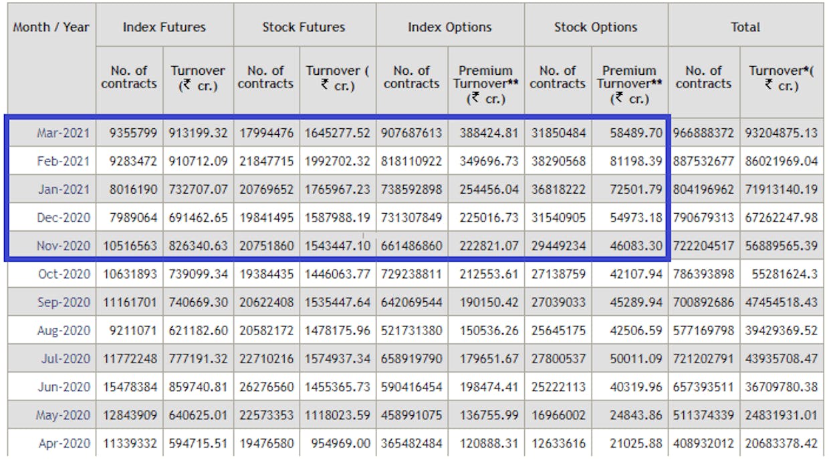Click Jan-2021 Index Options contracts 738592898
This screenshot has width=829, height=462.
[x=412, y=190]
